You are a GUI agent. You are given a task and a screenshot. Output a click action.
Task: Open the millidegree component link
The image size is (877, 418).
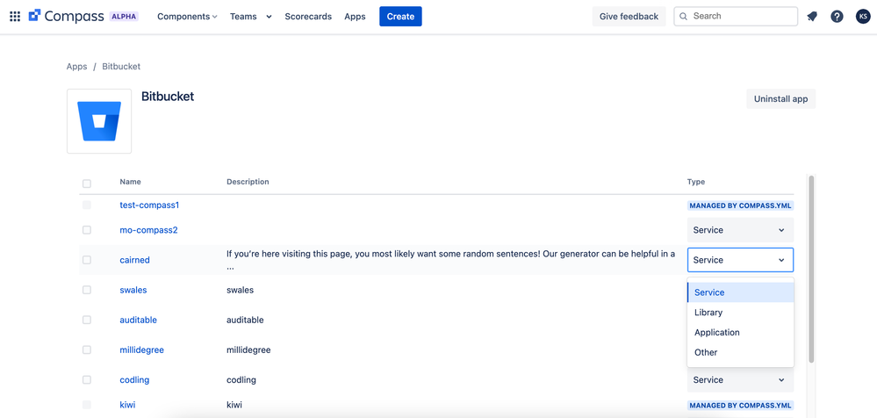click(x=141, y=350)
